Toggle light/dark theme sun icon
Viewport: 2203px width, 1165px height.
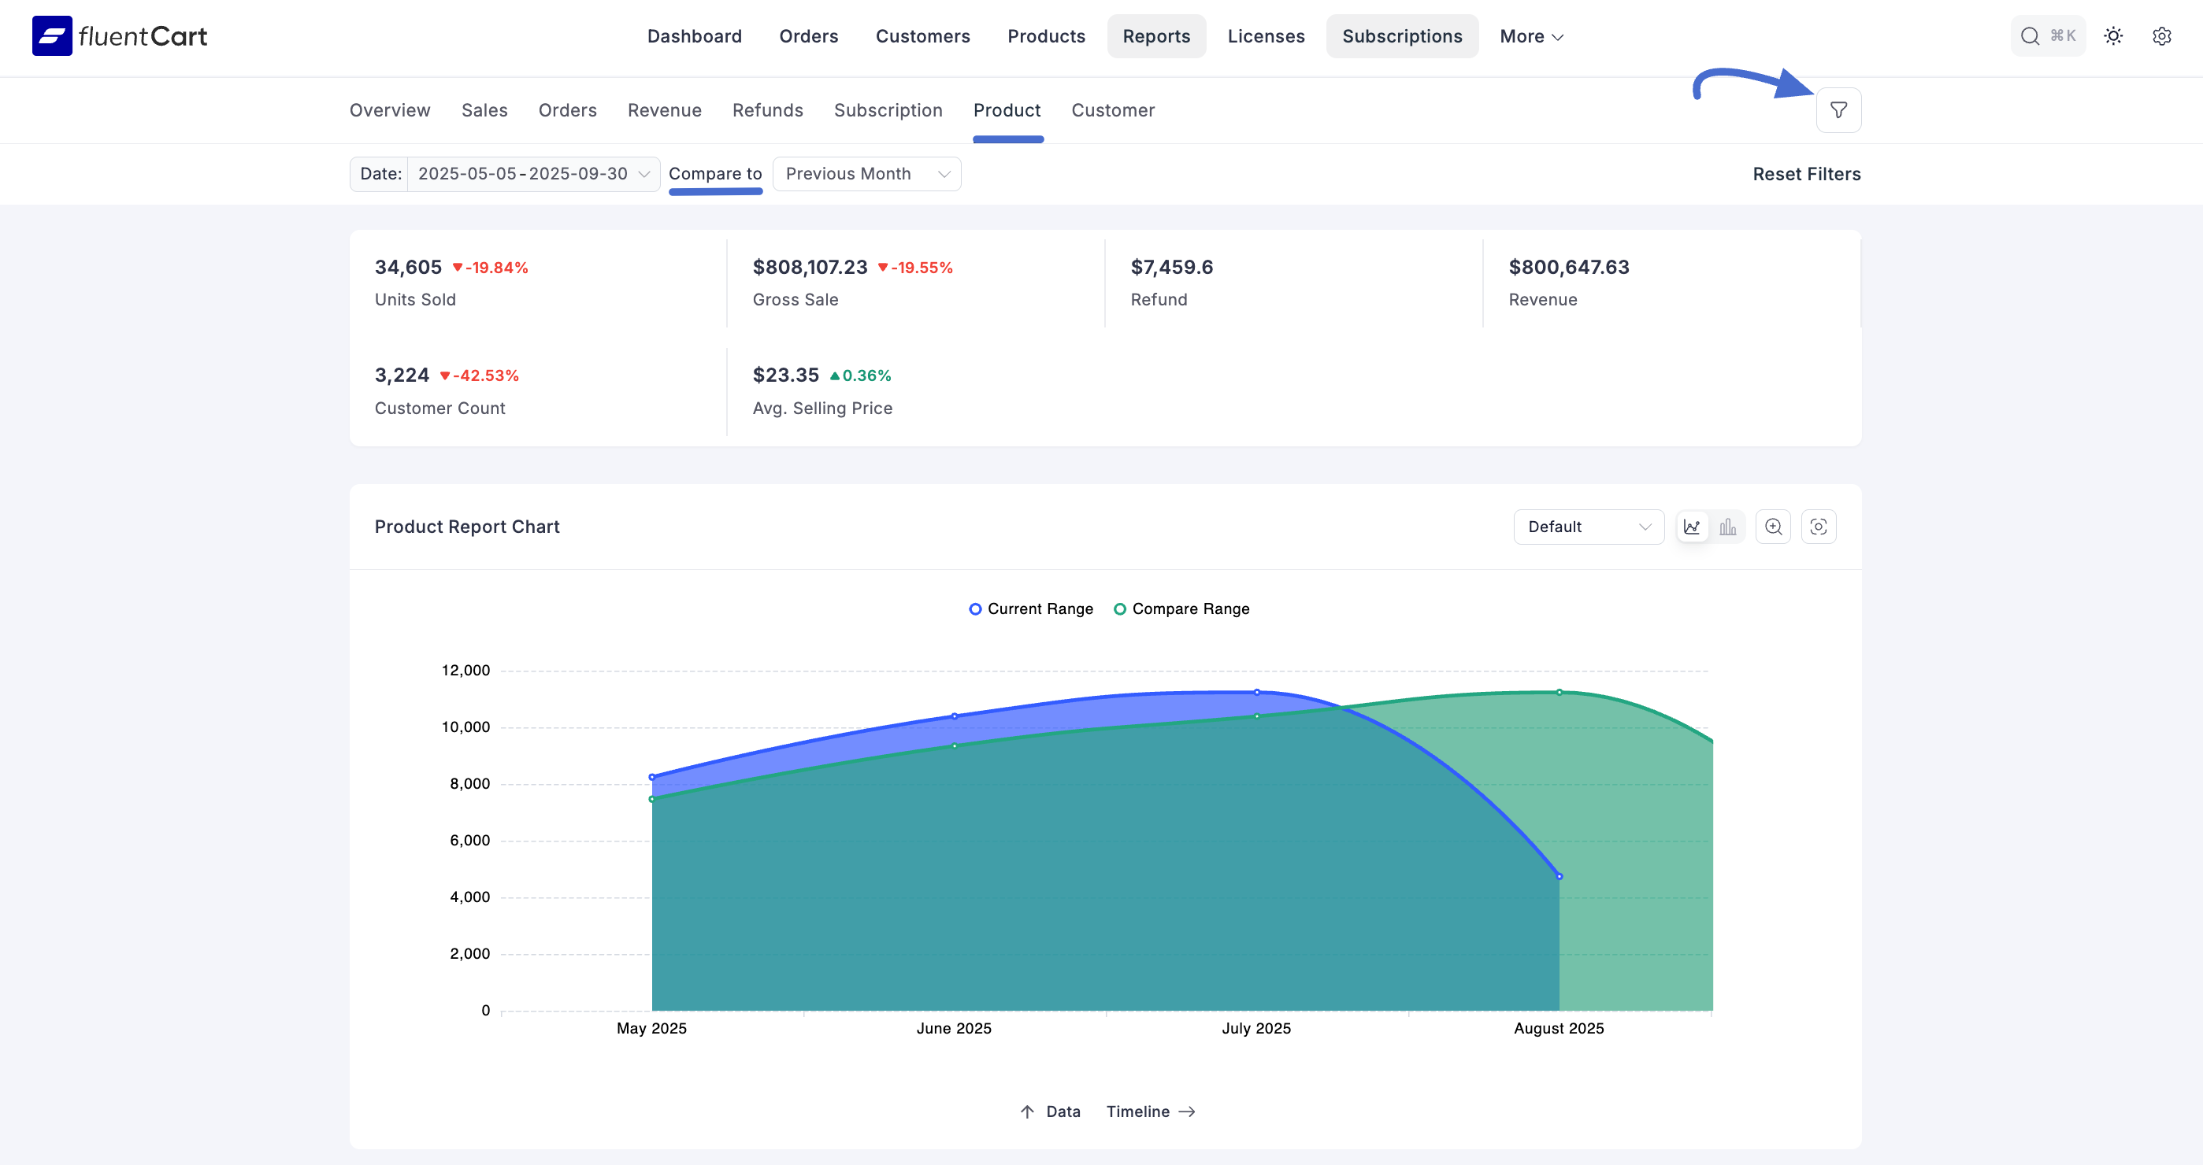[x=2113, y=36]
